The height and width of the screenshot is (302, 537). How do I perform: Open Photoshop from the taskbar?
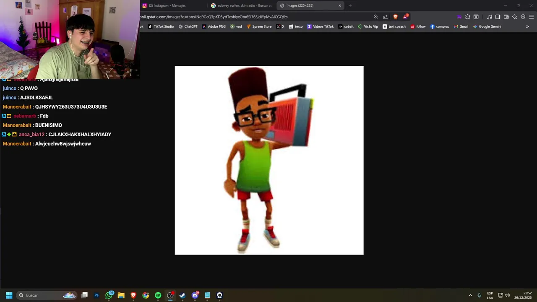96,295
